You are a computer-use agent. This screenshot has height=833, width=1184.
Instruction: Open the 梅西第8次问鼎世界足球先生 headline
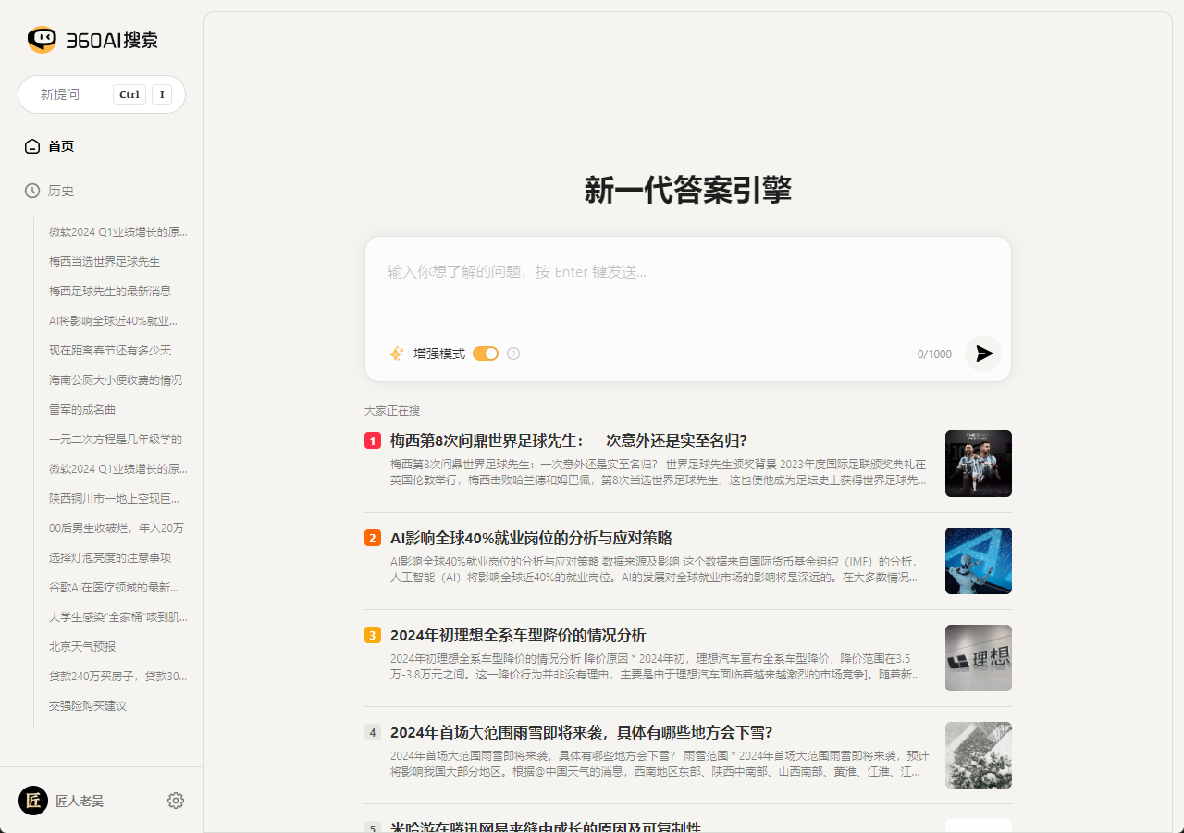(x=568, y=441)
